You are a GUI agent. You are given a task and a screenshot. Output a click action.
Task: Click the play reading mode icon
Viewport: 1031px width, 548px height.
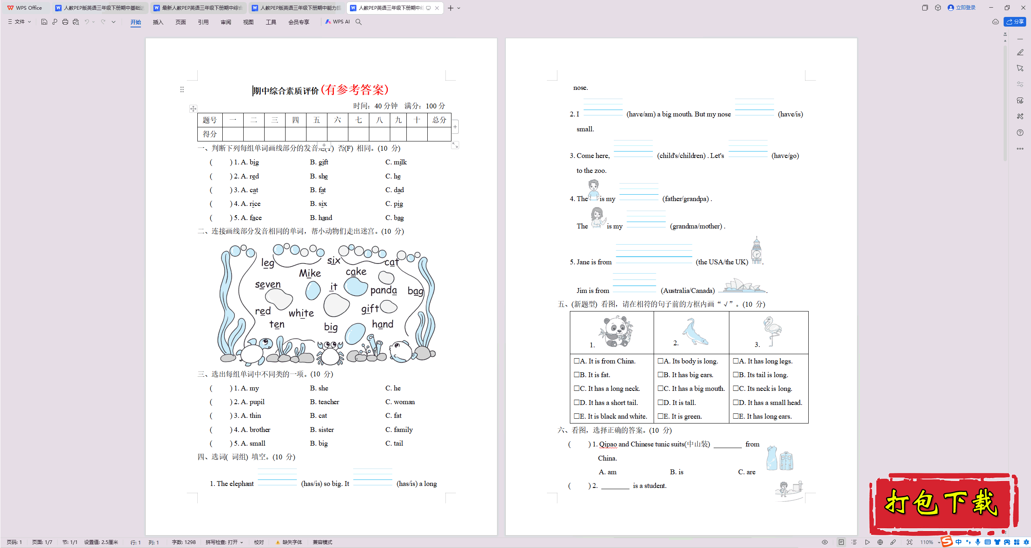[867, 542]
